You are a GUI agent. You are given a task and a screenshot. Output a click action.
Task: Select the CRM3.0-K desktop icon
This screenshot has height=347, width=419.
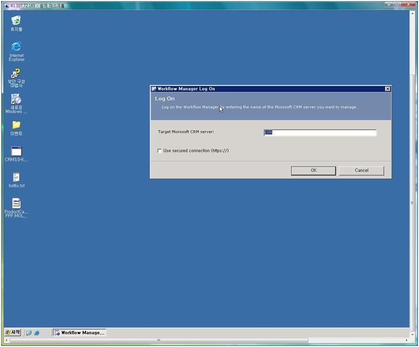point(16,154)
